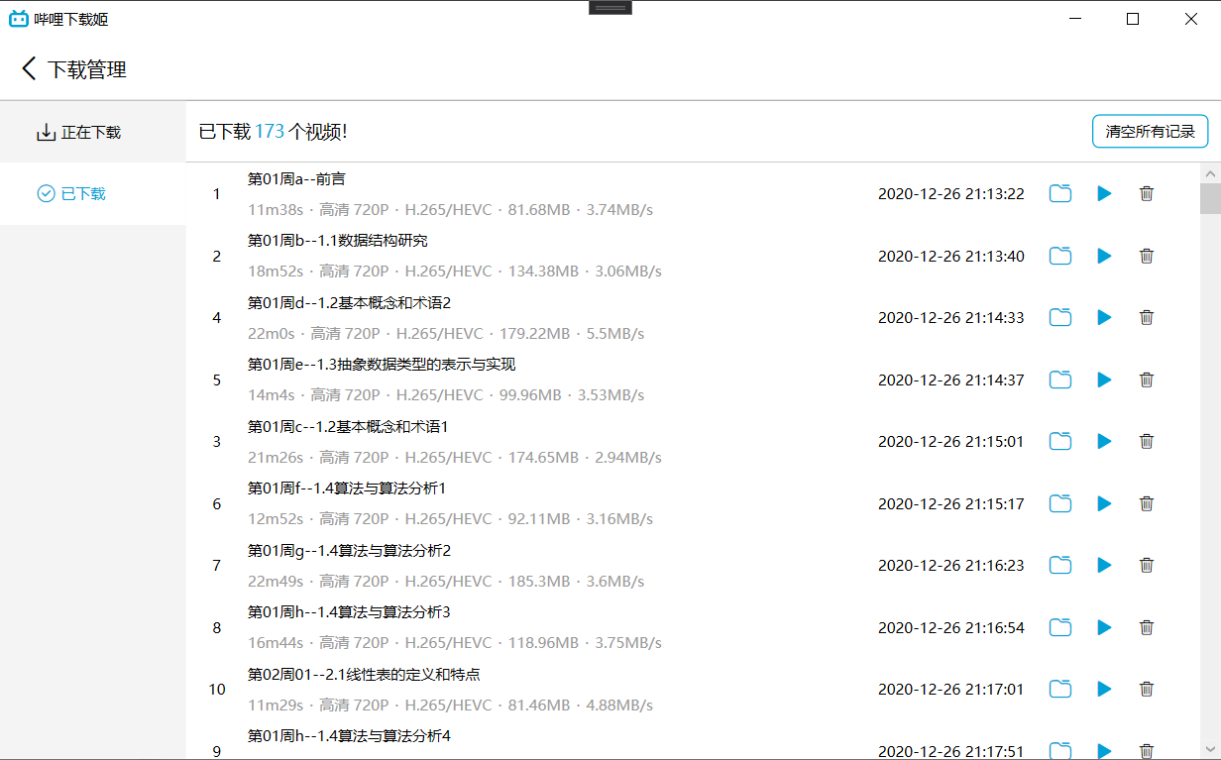Delete record 第01周a--前言
Viewport: 1221px width, 760px height.
coord(1147,193)
